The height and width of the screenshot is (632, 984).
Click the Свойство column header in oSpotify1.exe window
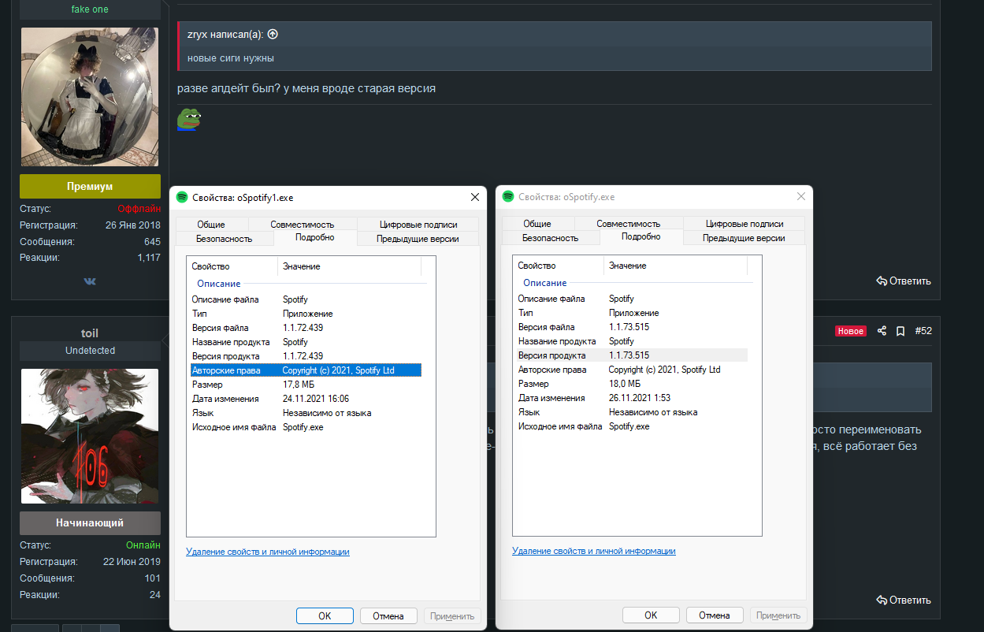(x=232, y=266)
